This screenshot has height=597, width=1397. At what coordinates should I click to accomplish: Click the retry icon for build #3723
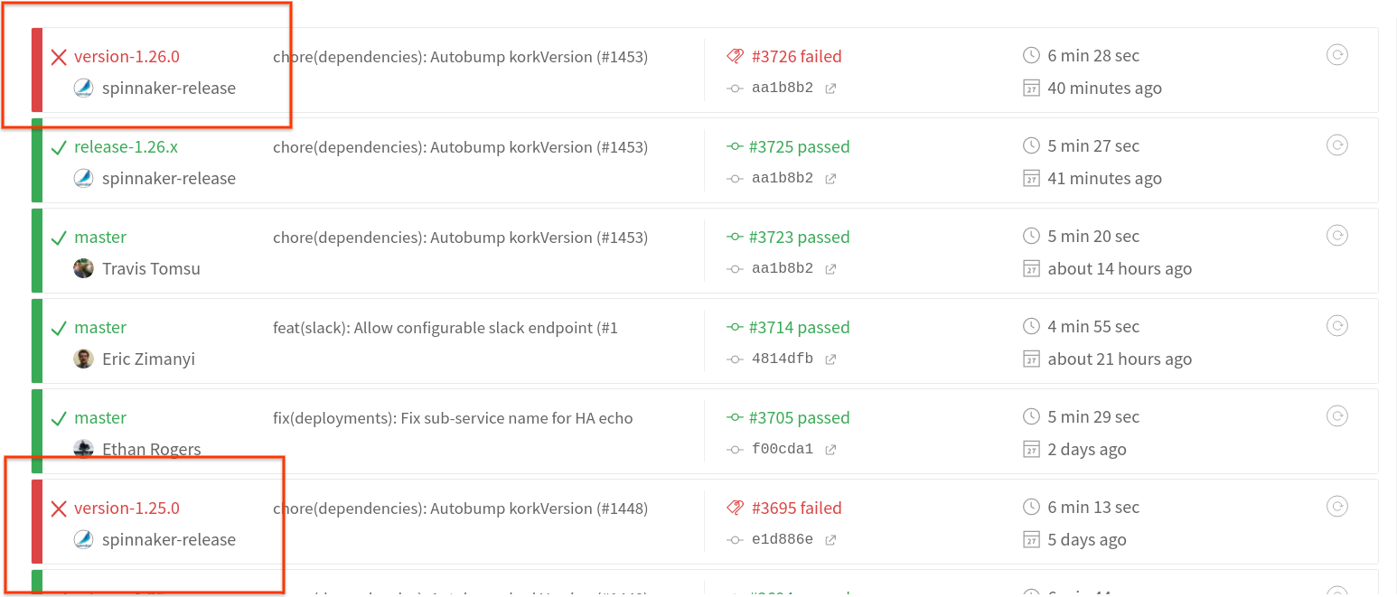1337,235
